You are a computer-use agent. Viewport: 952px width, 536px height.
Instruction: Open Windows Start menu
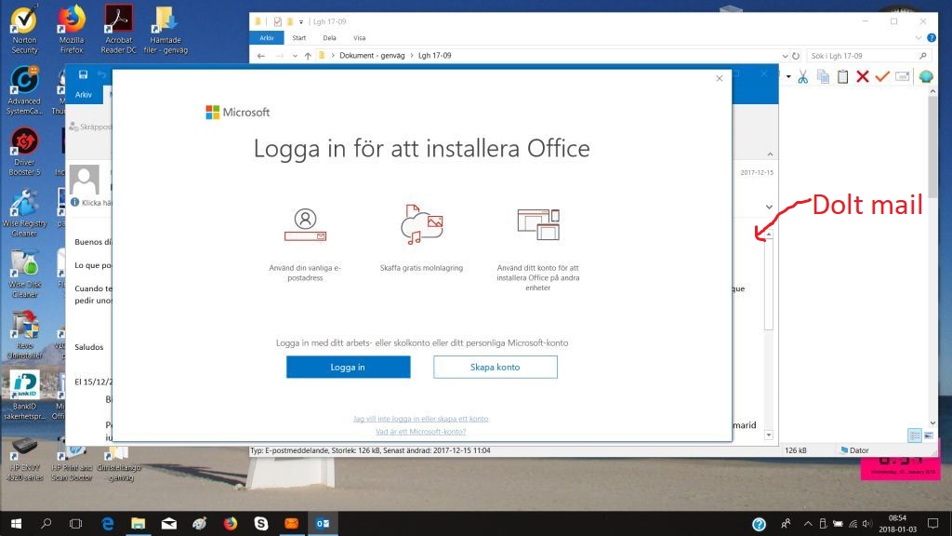(x=16, y=523)
